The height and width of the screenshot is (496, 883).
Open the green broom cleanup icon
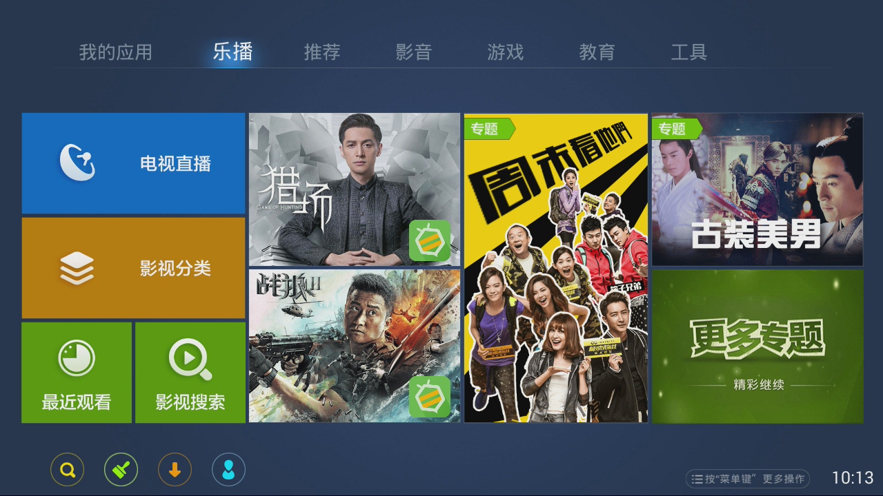click(x=121, y=471)
